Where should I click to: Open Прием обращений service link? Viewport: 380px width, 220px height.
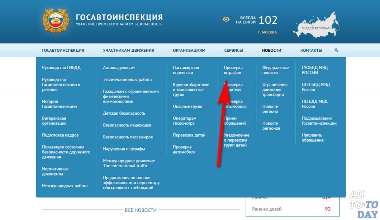pos(235,121)
